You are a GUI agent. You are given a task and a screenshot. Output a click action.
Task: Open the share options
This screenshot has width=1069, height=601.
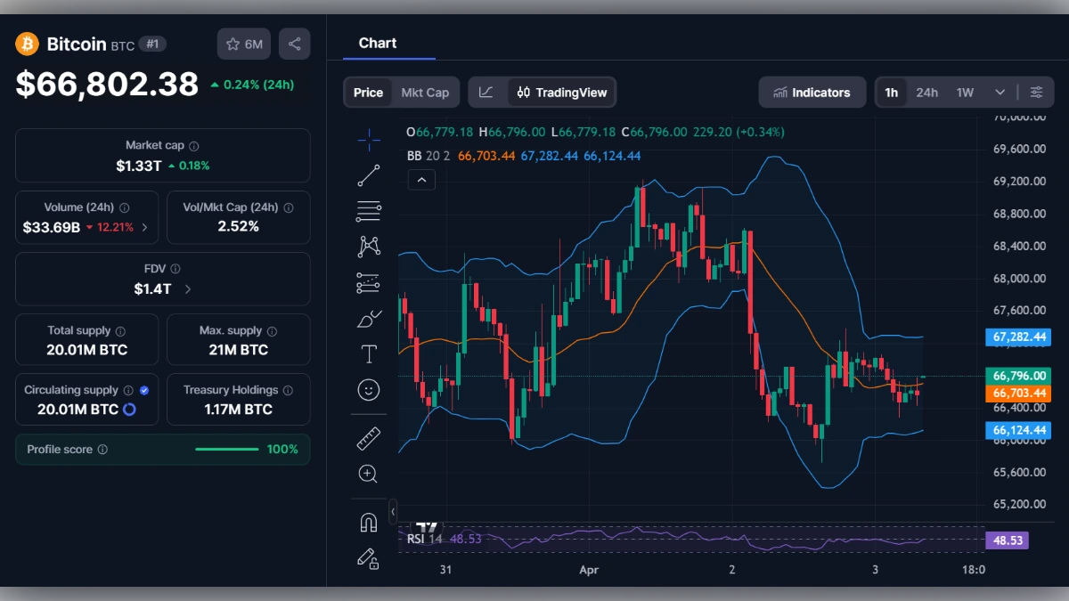[x=295, y=44]
